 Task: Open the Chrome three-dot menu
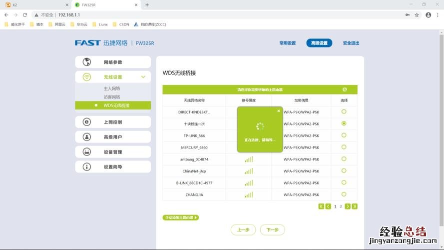pyautogui.click(x=438, y=15)
